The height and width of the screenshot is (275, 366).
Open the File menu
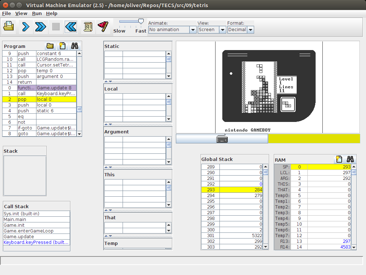click(6, 14)
